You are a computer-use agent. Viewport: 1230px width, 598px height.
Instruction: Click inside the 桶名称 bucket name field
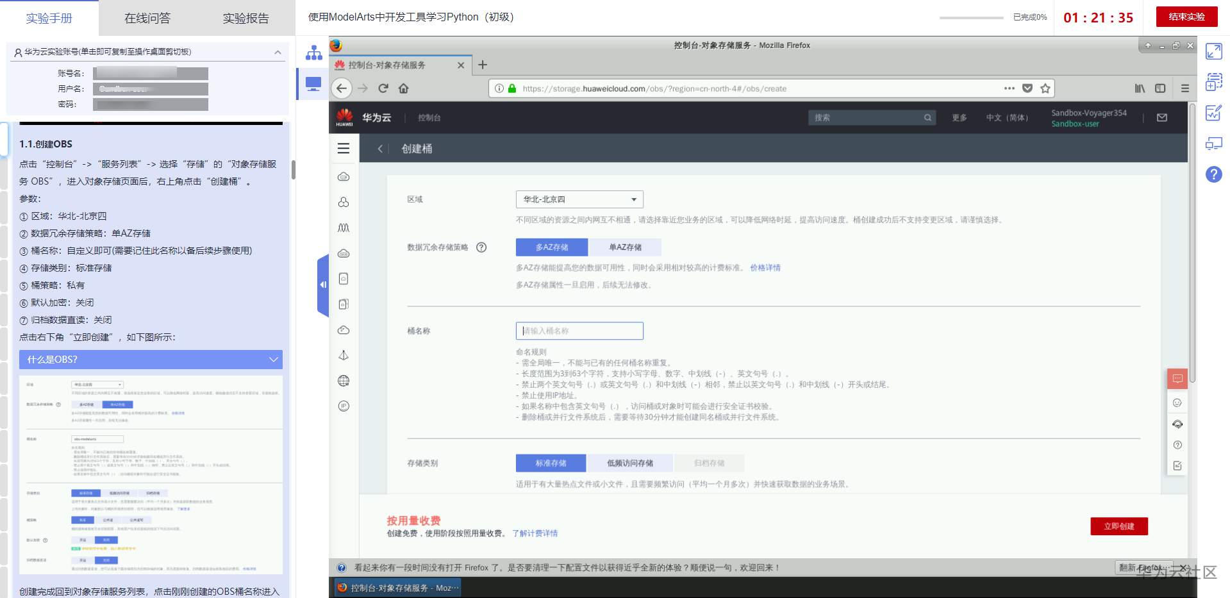(x=579, y=331)
